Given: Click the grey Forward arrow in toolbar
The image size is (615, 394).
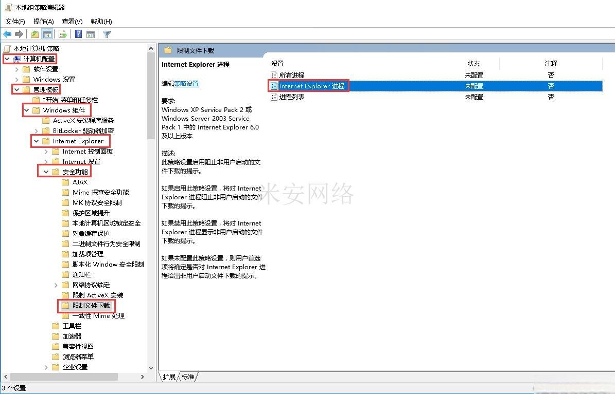Looking at the screenshot, I should click(x=19, y=34).
